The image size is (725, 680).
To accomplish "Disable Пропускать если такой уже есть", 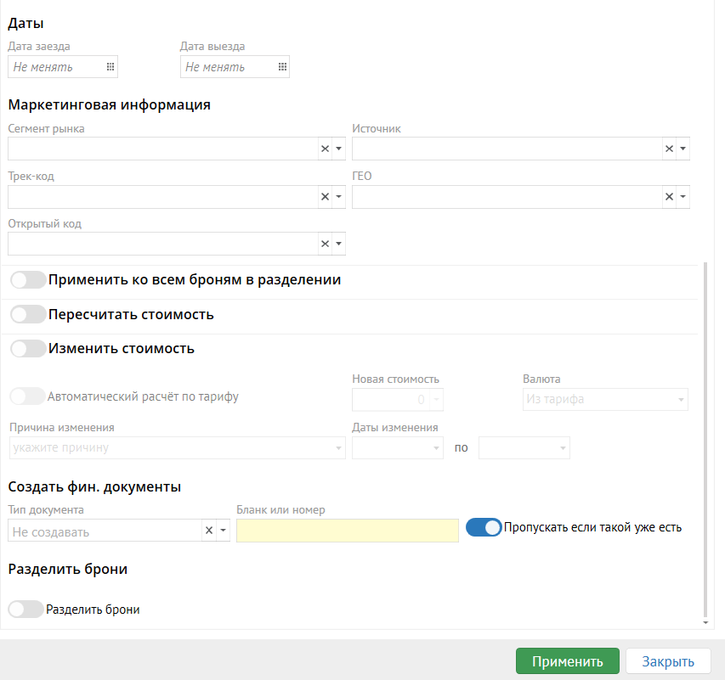I will pyautogui.click(x=484, y=528).
